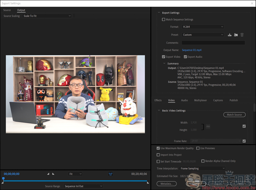Expand the Time Interpolation dropdown
The height and width of the screenshot is (190, 256).
coord(203,169)
